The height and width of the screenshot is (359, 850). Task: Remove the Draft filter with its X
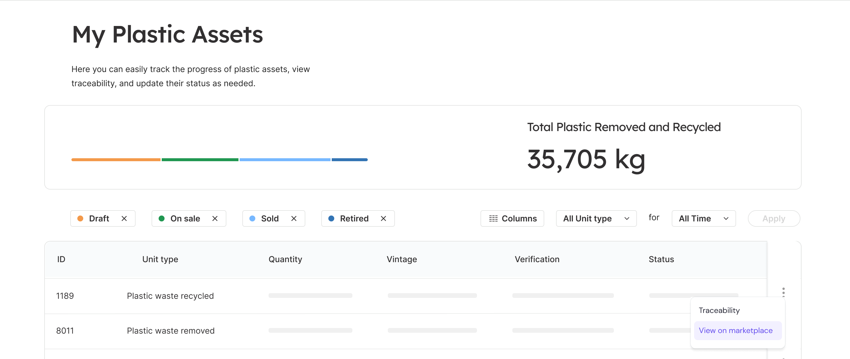coord(124,218)
